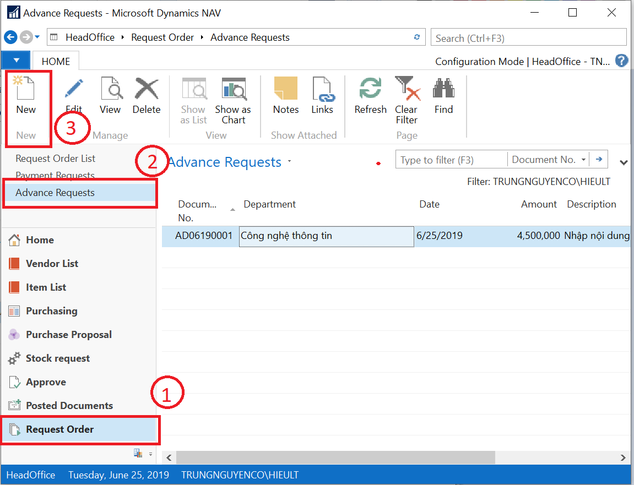Select Advance Requests in navigation

[x=80, y=192]
